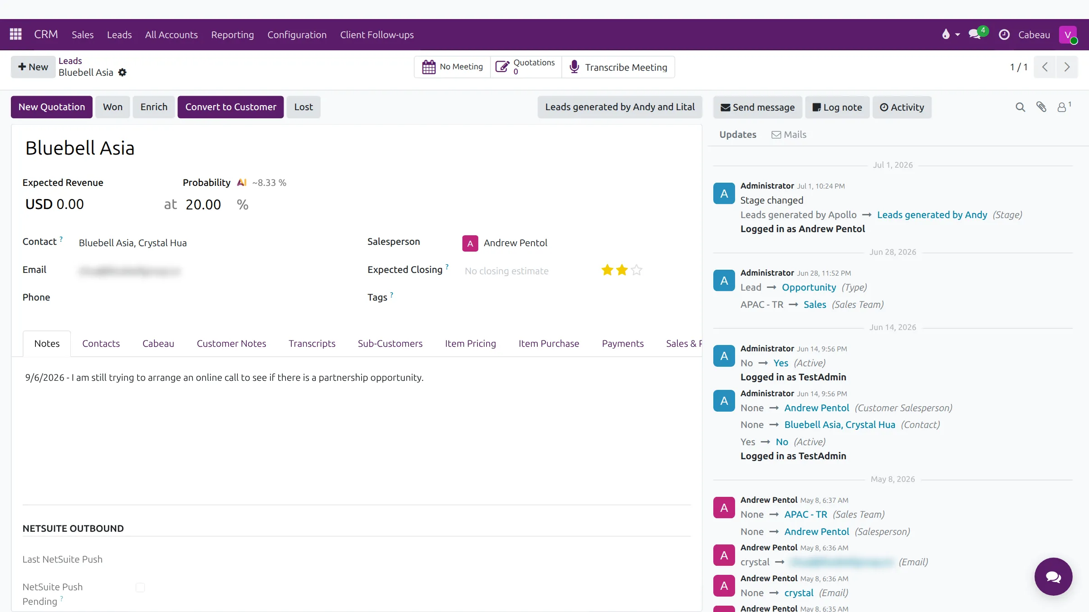Click the No Meeting calendar icon
1089x612 pixels.
pos(429,67)
